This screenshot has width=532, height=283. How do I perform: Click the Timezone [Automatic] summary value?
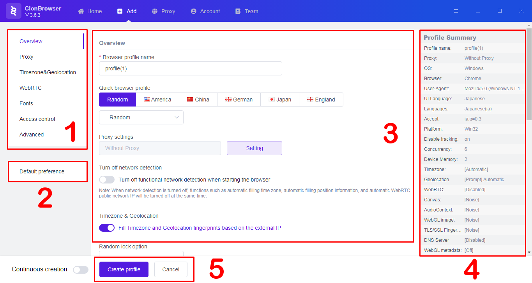(476, 169)
